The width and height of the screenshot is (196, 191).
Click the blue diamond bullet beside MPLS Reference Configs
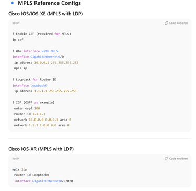coord(13,3)
